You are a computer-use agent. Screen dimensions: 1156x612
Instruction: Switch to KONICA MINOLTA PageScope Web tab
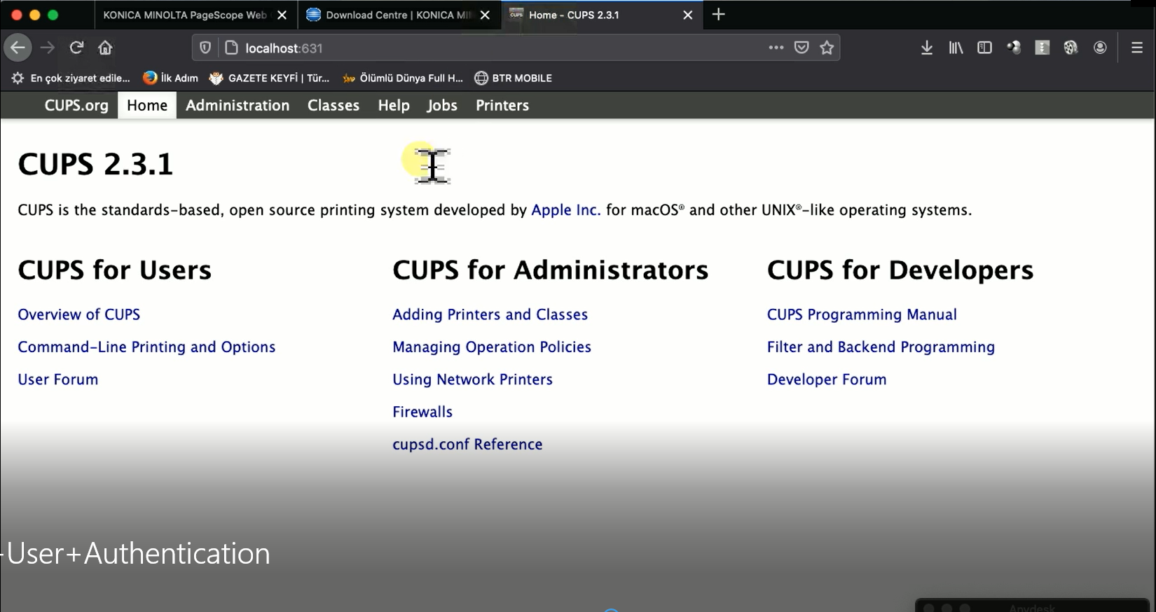tap(185, 15)
